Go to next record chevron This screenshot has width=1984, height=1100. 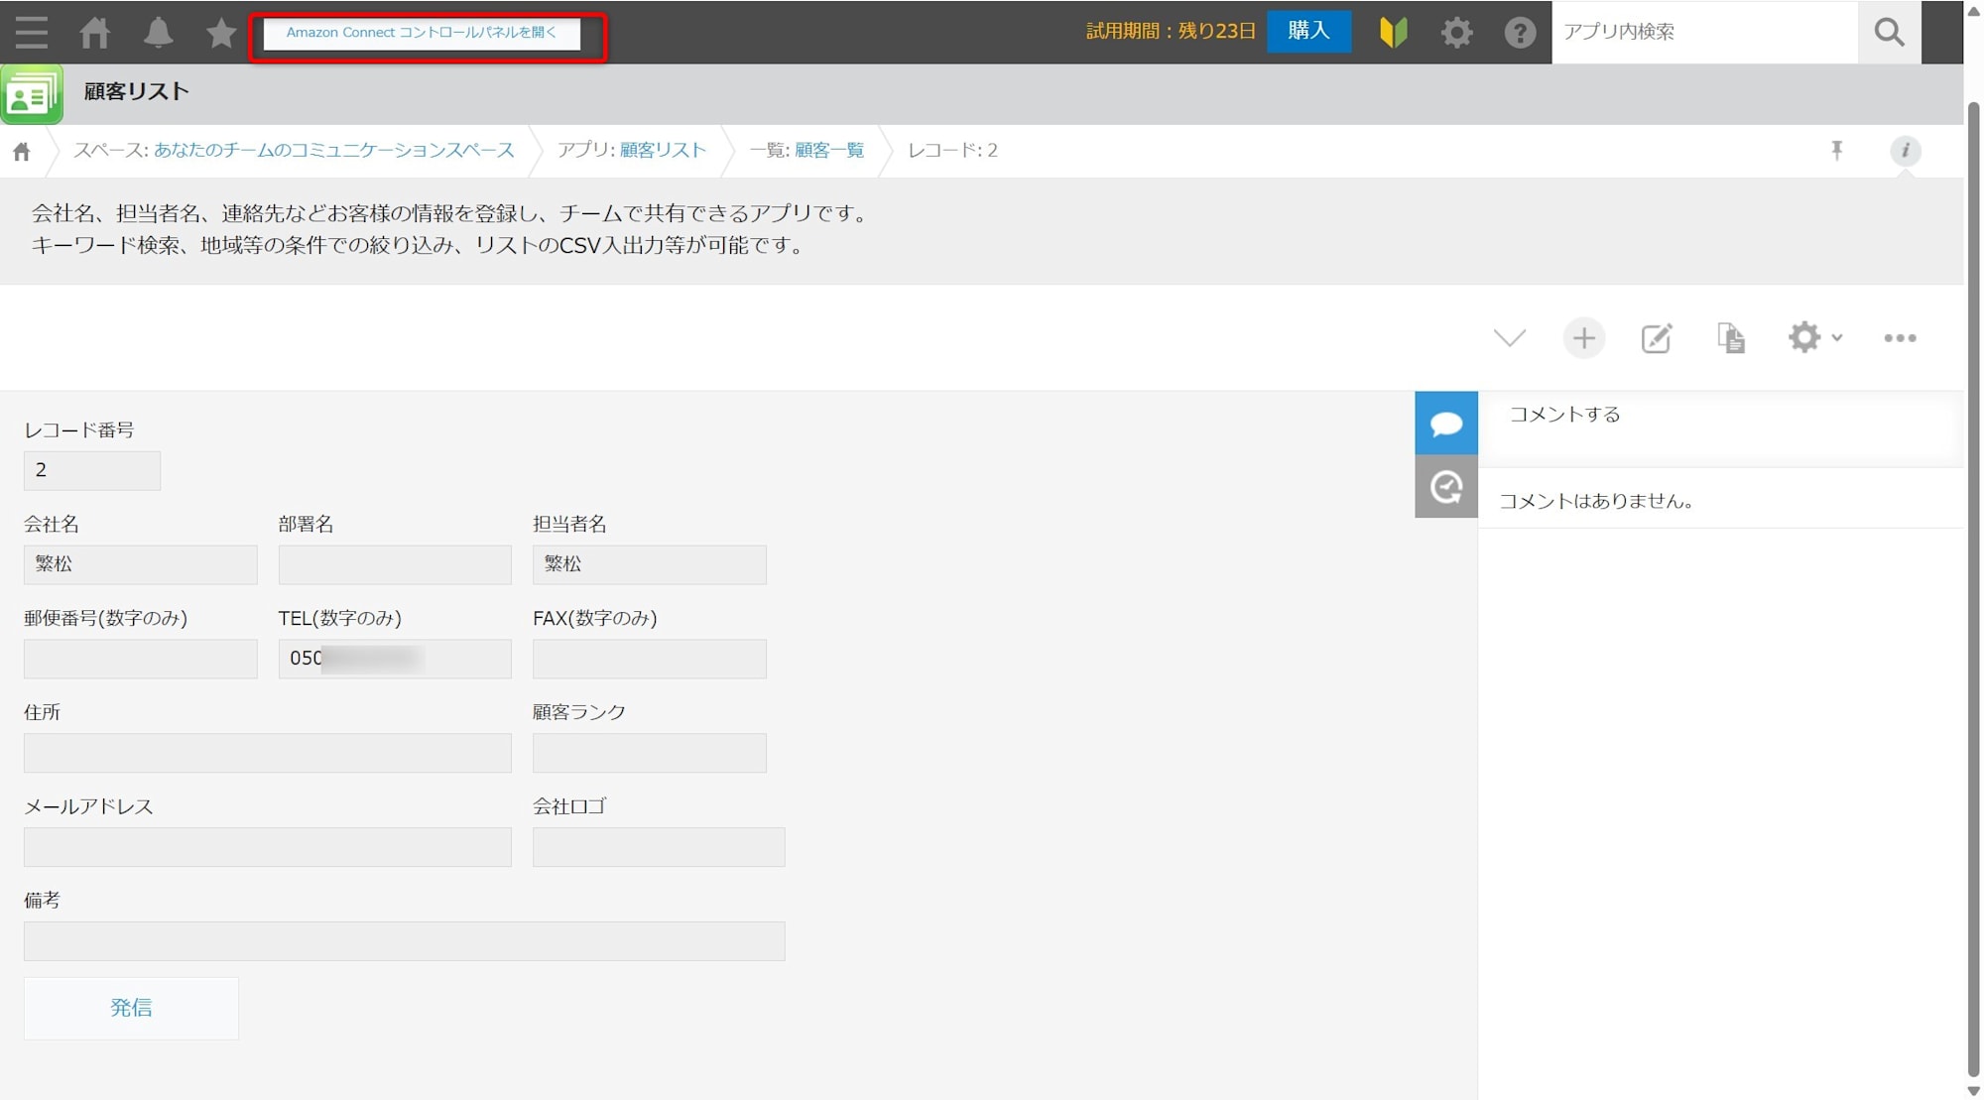[x=1509, y=338]
